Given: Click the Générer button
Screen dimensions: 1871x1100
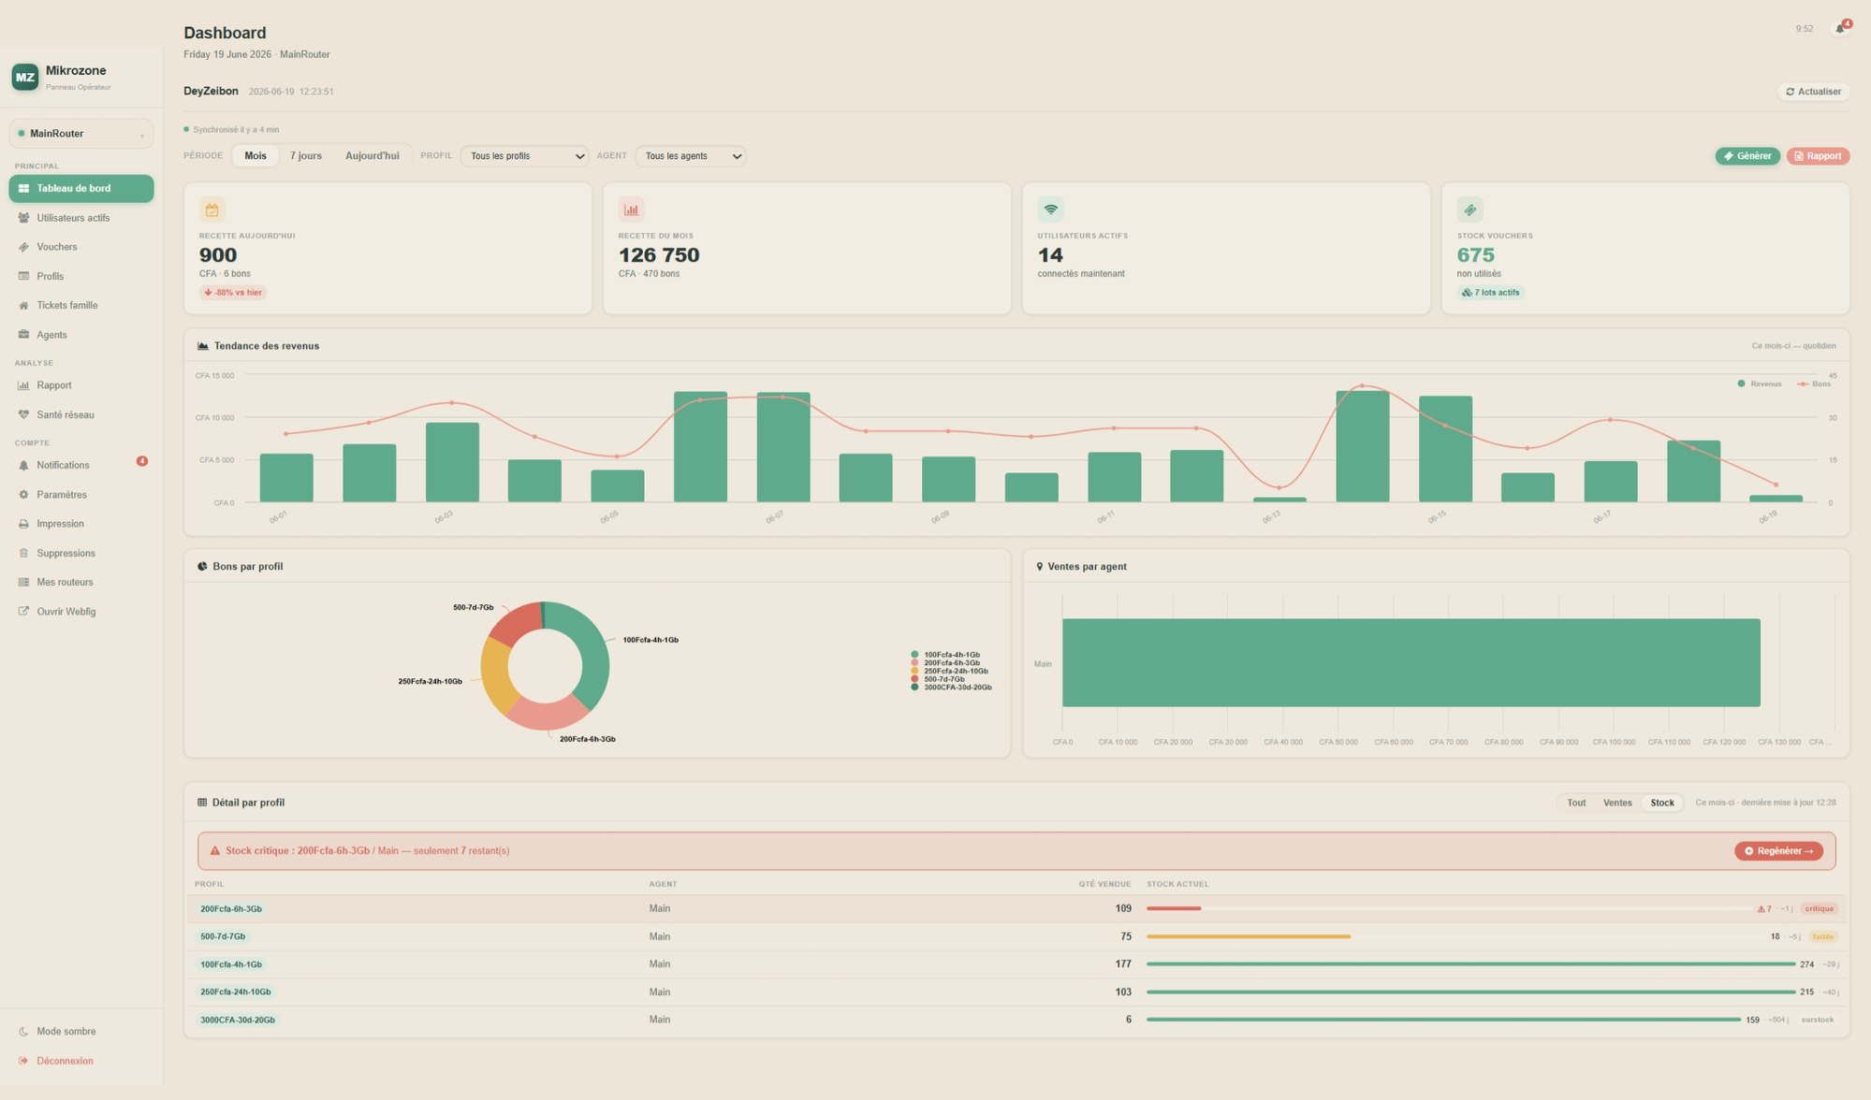Looking at the screenshot, I should click(1747, 156).
